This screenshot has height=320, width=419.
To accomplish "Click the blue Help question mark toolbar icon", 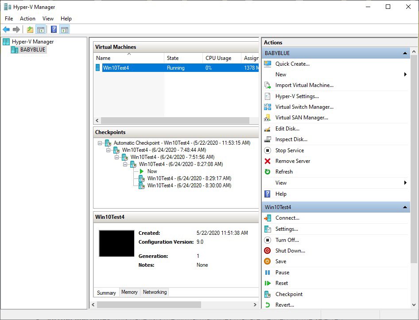I will pos(54,29).
